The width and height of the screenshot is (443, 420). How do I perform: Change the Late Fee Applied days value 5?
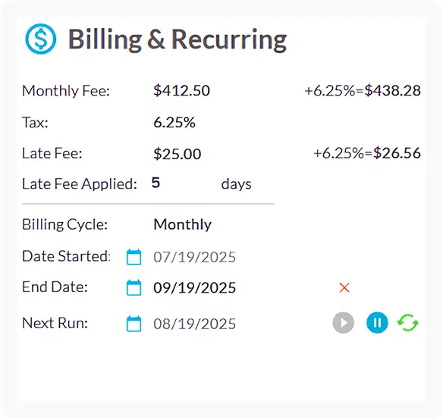[156, 183]
